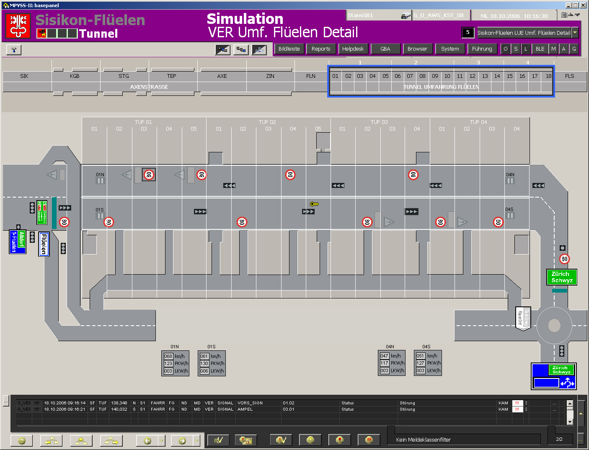The image size is (589, 450).
Task: Click the hierarchy up navigation icon
Action: [x=81, y=440]
